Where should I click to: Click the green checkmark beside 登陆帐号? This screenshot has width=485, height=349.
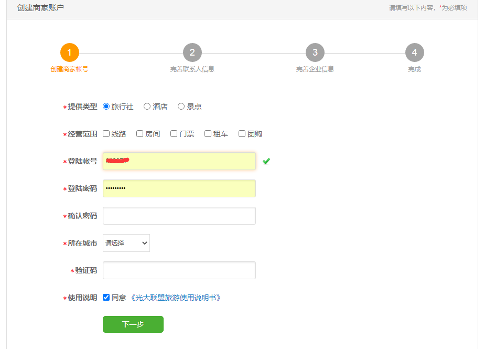266,161
